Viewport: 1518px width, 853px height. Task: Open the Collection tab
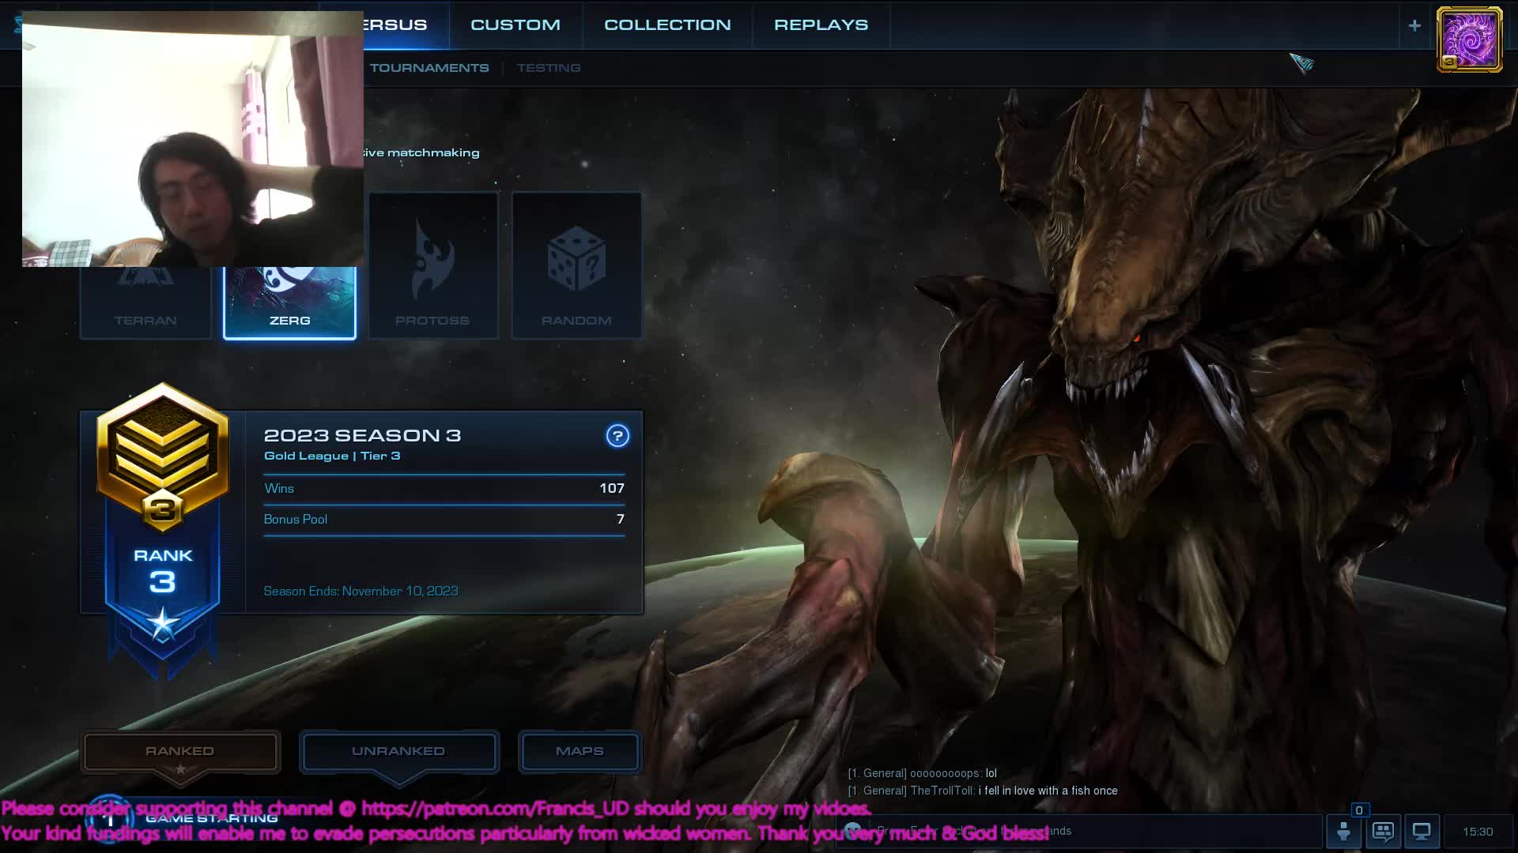tap(667, 24)
